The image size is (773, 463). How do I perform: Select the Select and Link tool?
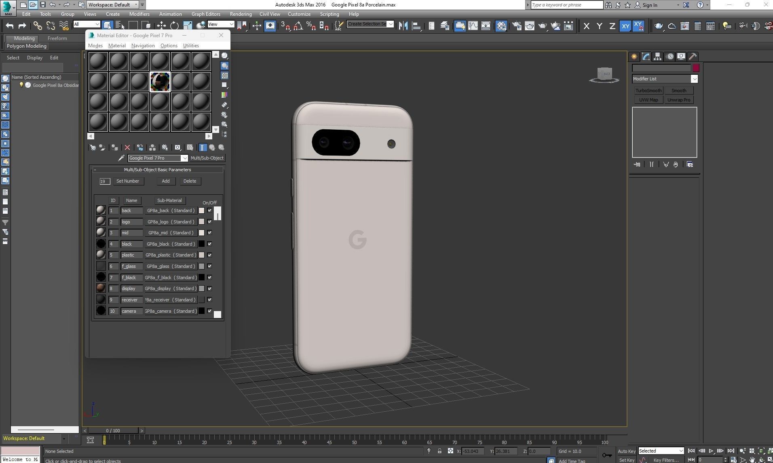[x=38, y=26]
